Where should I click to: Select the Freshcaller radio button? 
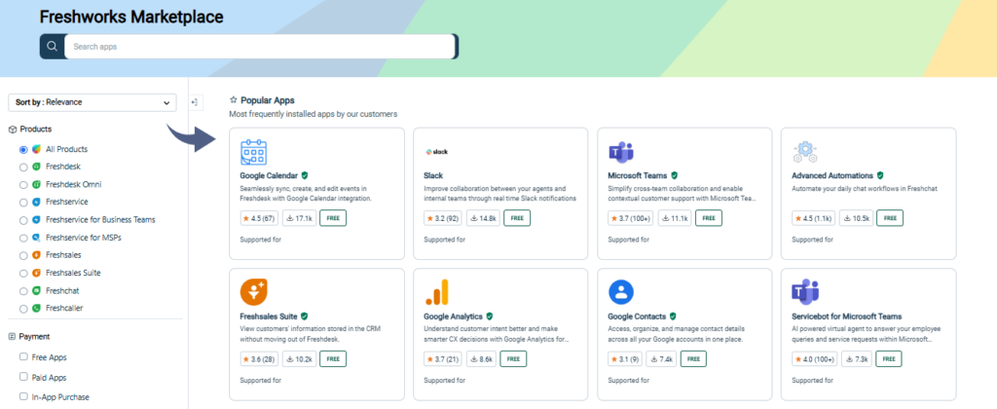coord(23,309)
